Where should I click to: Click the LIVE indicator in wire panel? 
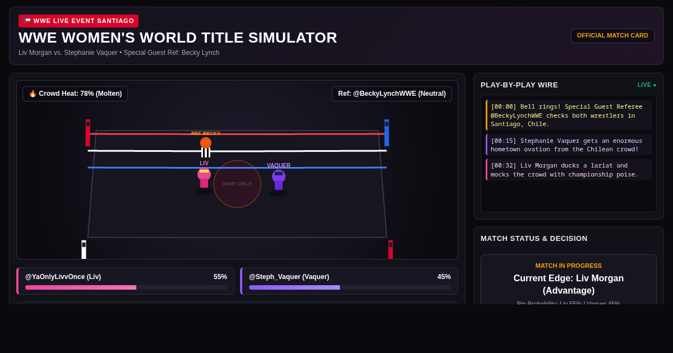coord(647,85)
